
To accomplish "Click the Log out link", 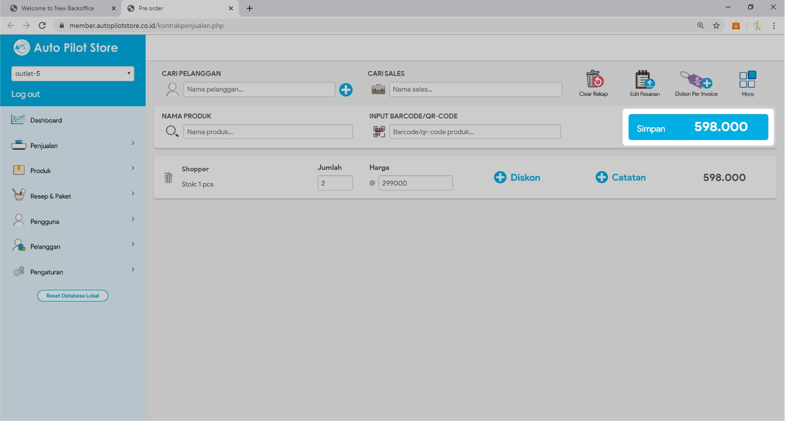I will click(x=25, y=94).
